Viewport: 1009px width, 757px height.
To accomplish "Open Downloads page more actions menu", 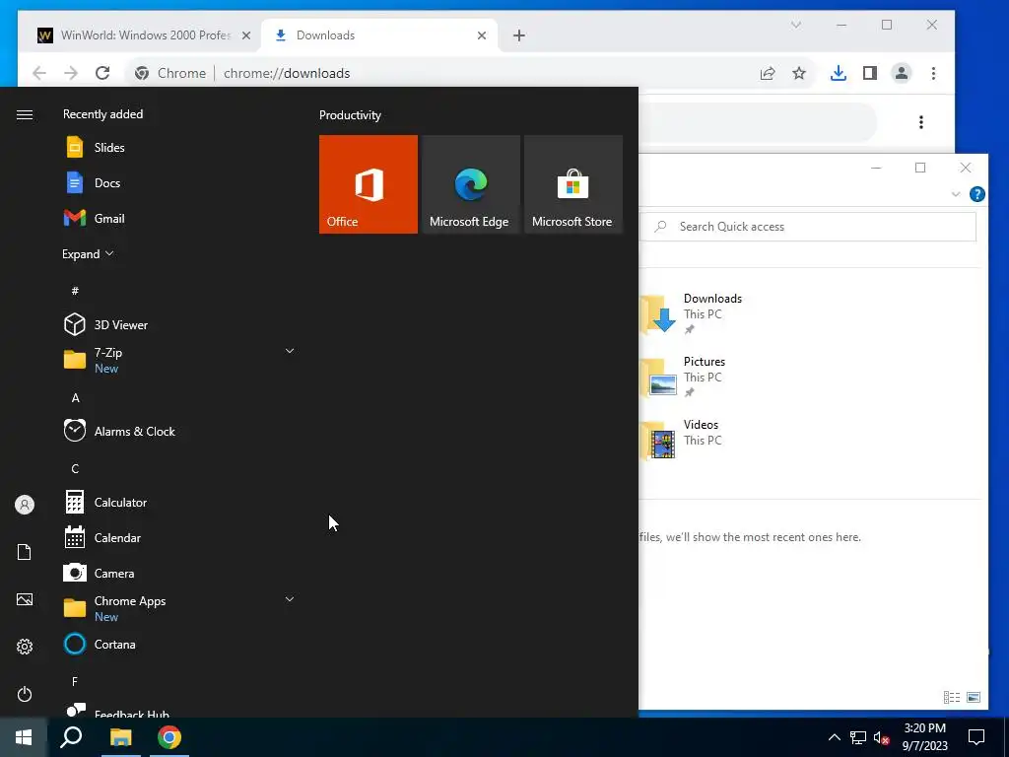I will 921,121.
